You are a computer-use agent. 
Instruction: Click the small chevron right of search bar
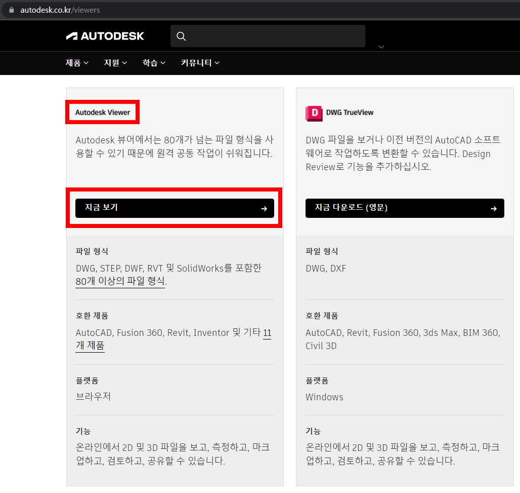pyautogui.click(x=381, y=47)
